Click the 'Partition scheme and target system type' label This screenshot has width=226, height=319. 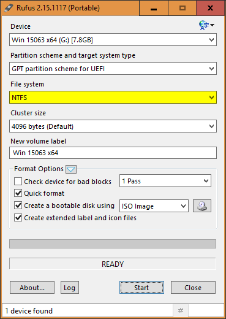[73, 55]
